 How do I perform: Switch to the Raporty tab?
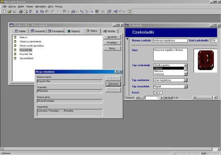tap(74, 31)
